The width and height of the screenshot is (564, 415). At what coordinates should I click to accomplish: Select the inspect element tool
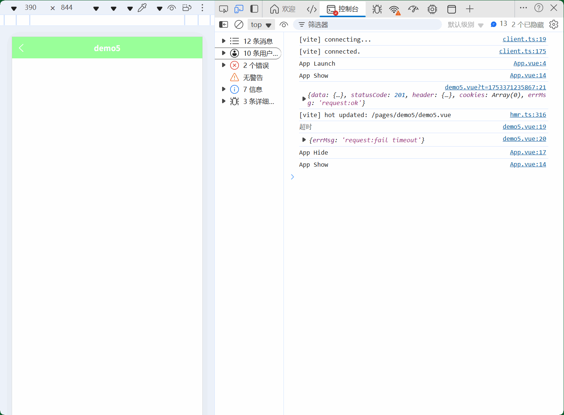tap(223, 9)
